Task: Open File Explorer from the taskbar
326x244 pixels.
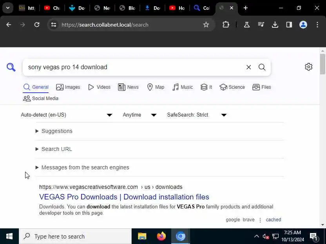Action: pyautogui.click(x=142, y=236)
